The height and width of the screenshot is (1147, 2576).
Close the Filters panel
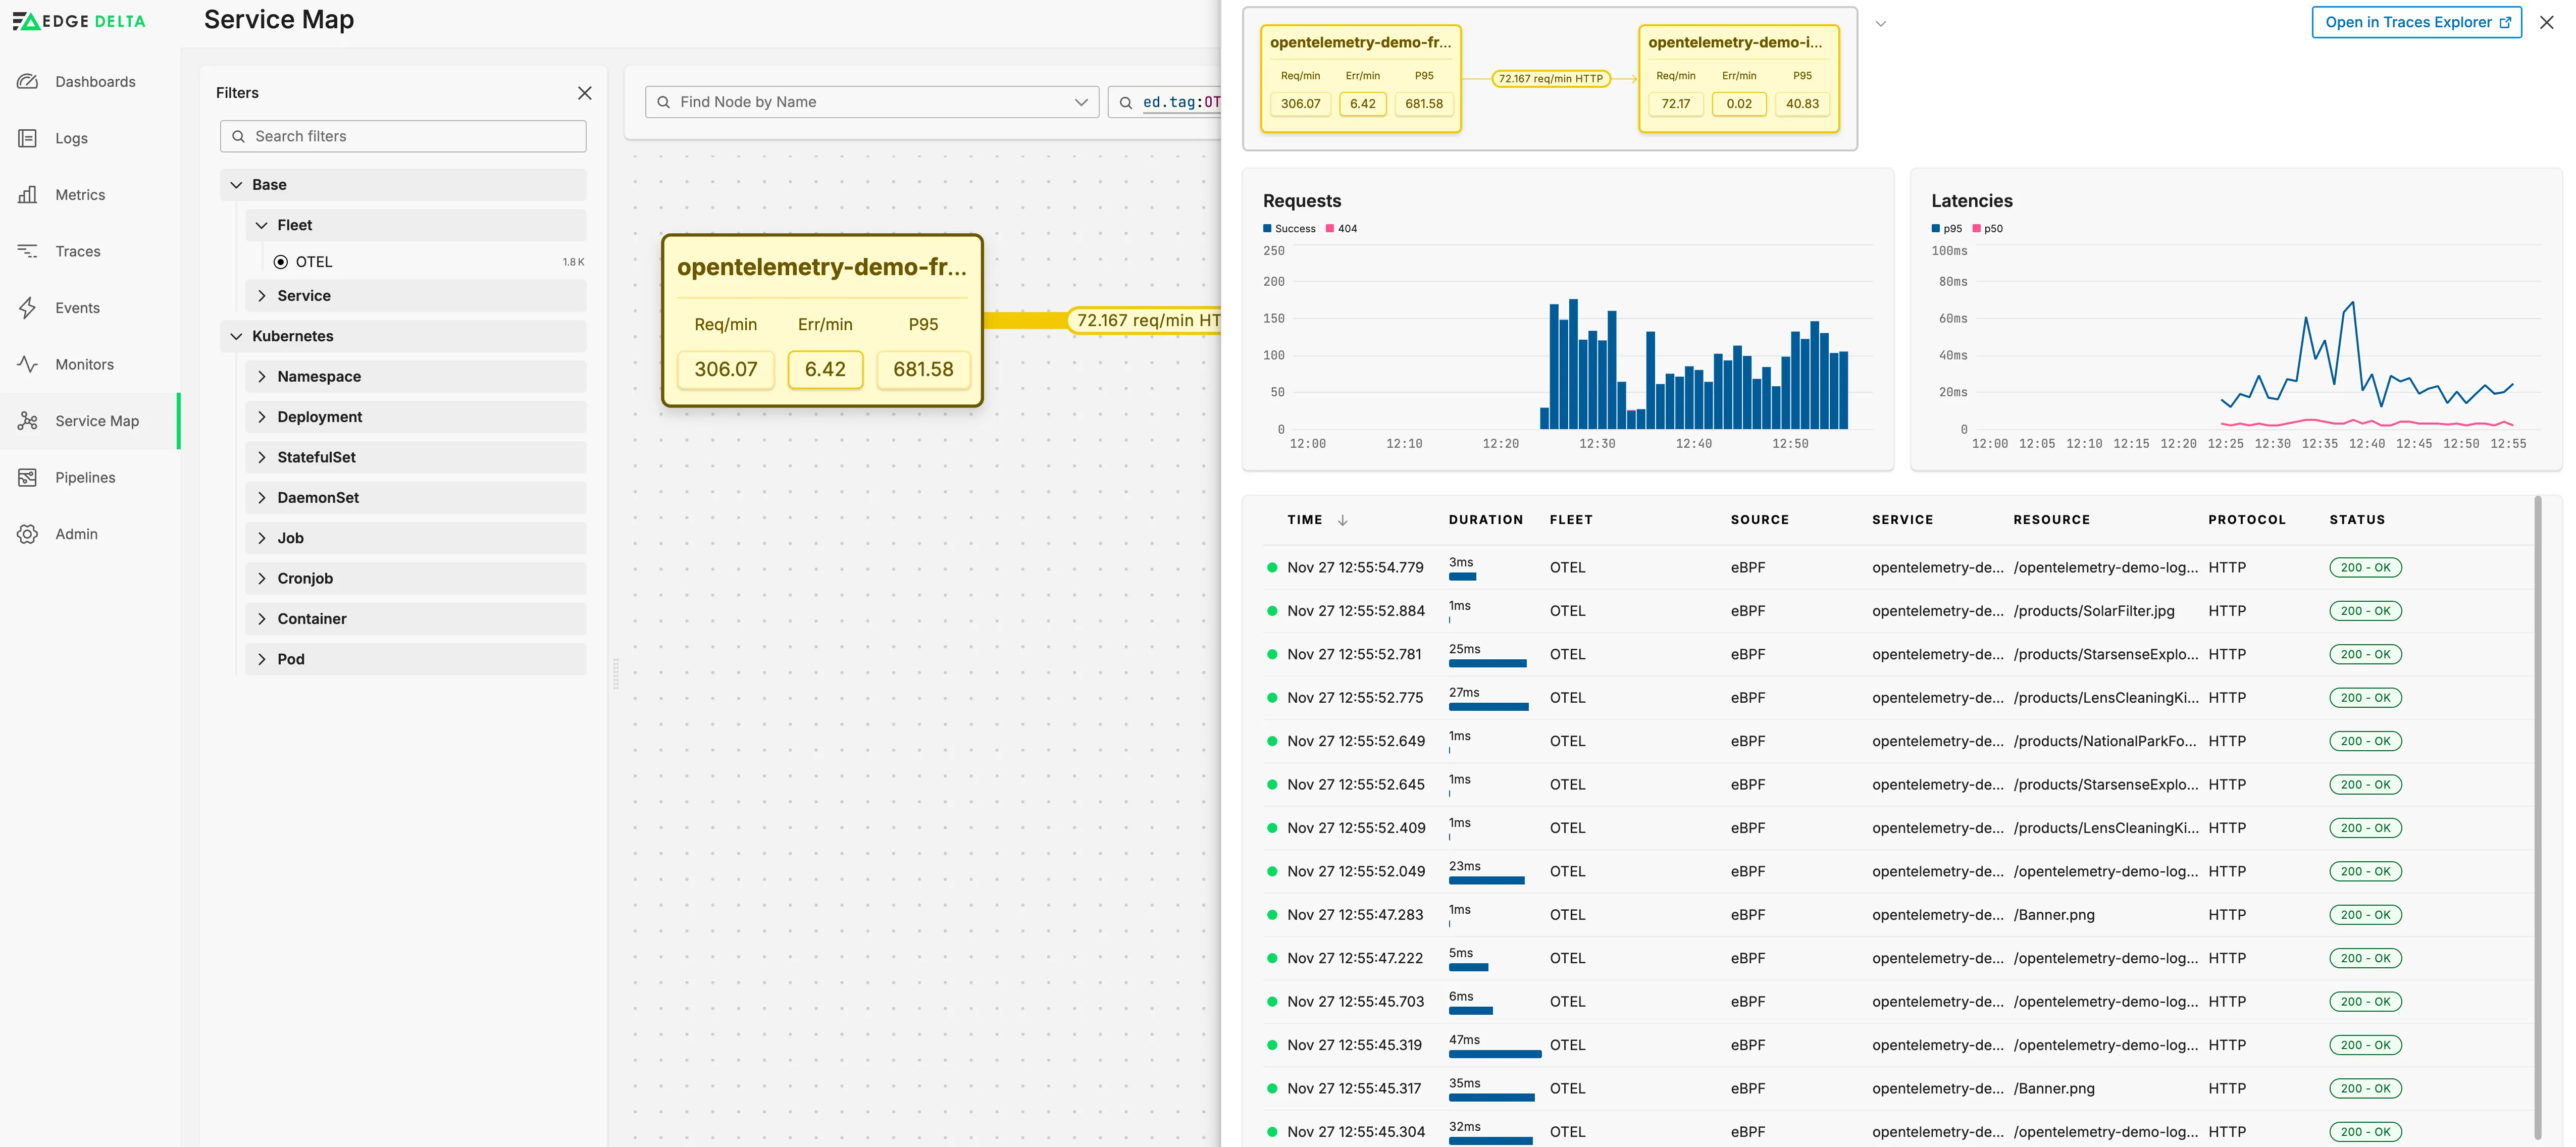coord(585,93)
